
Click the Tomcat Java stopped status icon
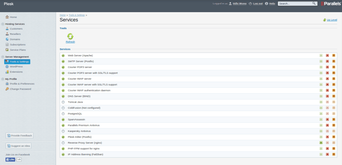[x=63, y=102]
